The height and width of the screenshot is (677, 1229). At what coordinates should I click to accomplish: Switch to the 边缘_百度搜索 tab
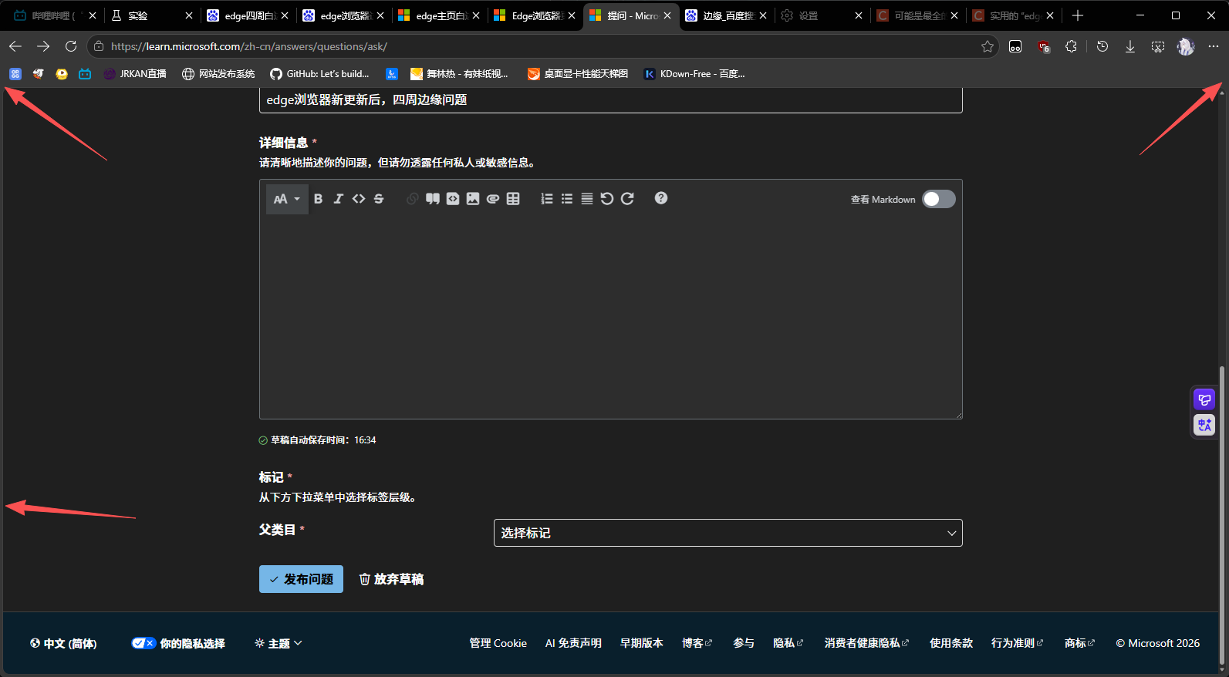(x=726, y=15)
